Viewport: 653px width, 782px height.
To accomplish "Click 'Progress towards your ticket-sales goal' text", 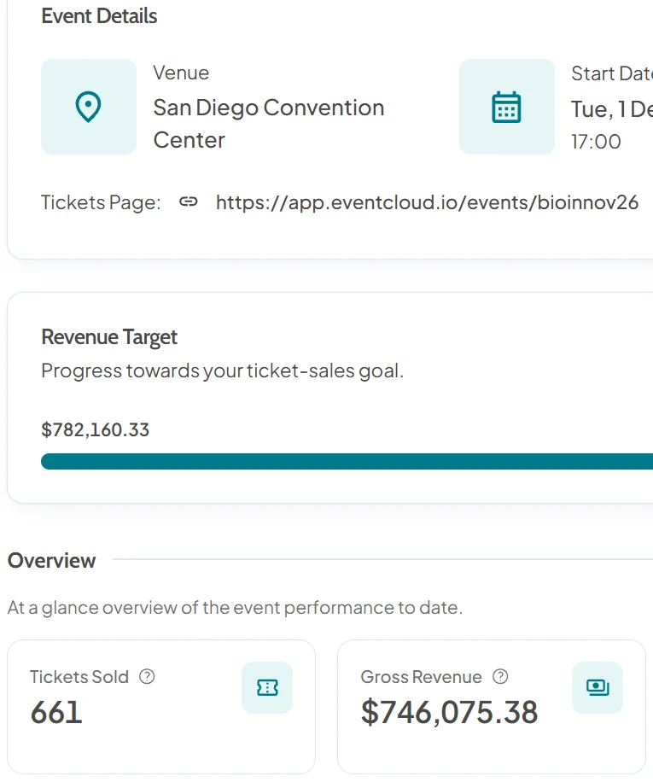I will click(x=222, y=371).
